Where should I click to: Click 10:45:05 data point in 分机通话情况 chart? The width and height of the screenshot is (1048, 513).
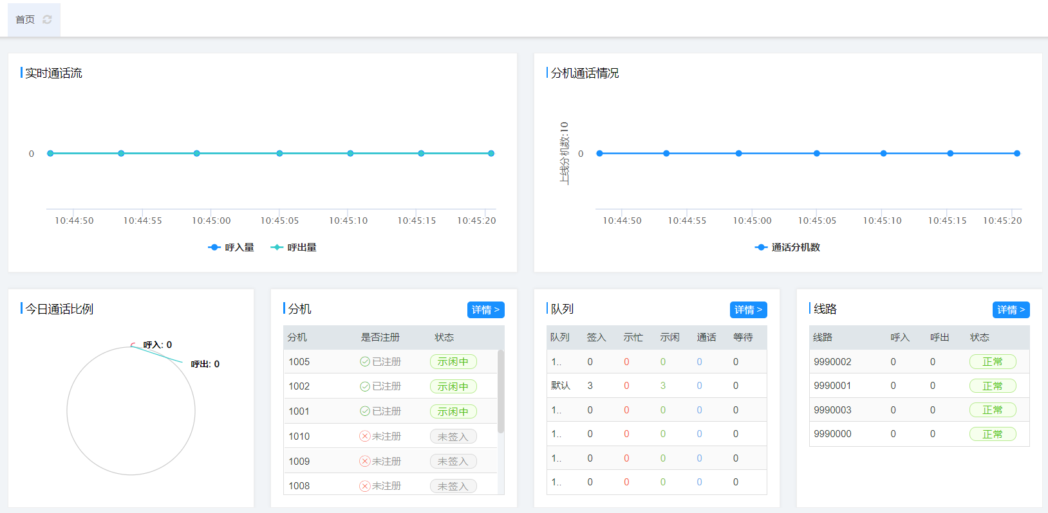(816, 154)
